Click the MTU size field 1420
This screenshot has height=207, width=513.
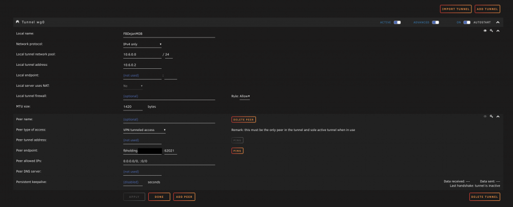click(133, 107)
